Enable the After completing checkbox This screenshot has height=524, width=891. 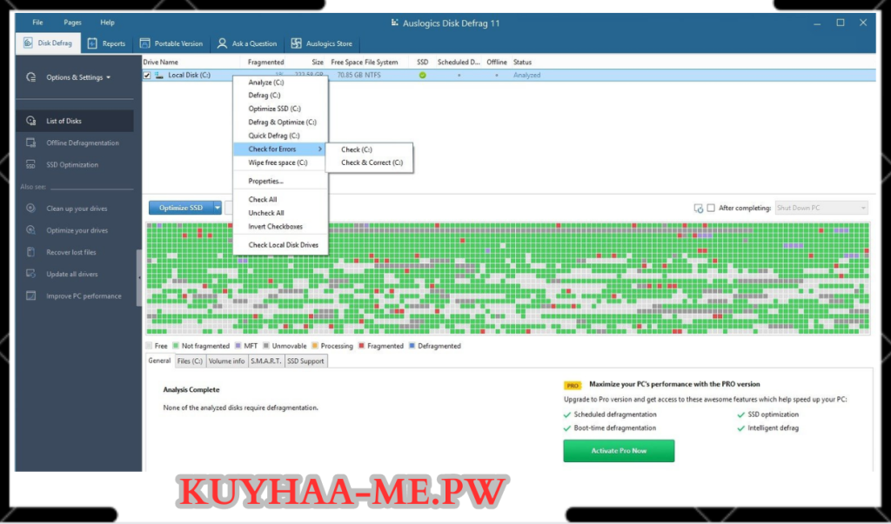click(x=711, y=208)
